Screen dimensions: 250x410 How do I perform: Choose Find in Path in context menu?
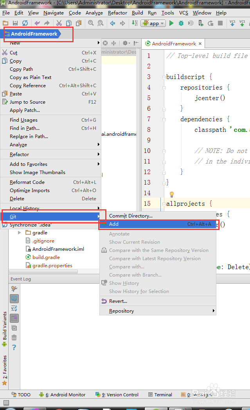(x=50, y=128)
